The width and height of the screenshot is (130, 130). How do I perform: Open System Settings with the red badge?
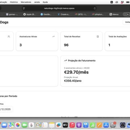tap(113, 125)
